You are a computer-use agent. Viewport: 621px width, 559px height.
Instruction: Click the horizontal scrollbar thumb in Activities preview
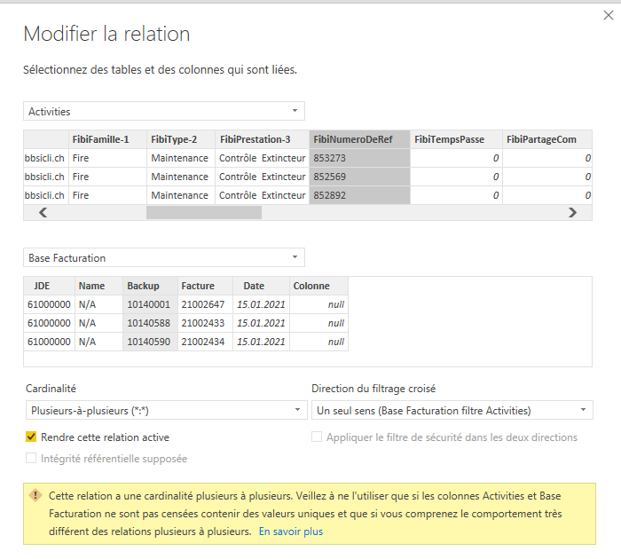tap(204, 213)
